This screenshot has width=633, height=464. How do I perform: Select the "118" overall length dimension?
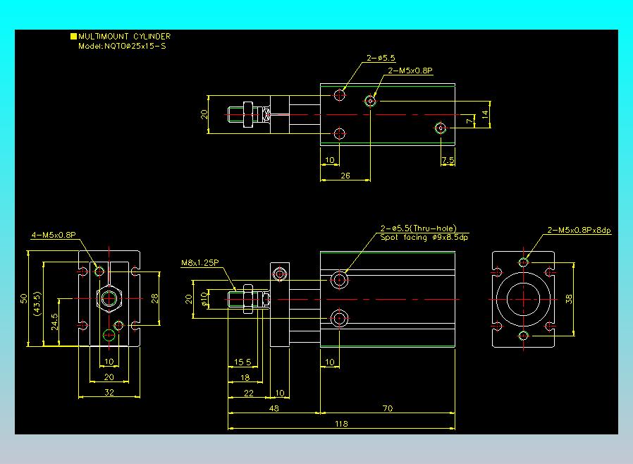click(x=341, y=424)
